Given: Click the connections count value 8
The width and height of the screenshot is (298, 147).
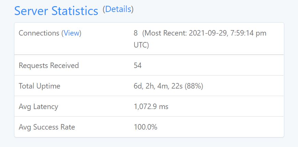Looking at the screenshot, I should click(x=135, y=33).
